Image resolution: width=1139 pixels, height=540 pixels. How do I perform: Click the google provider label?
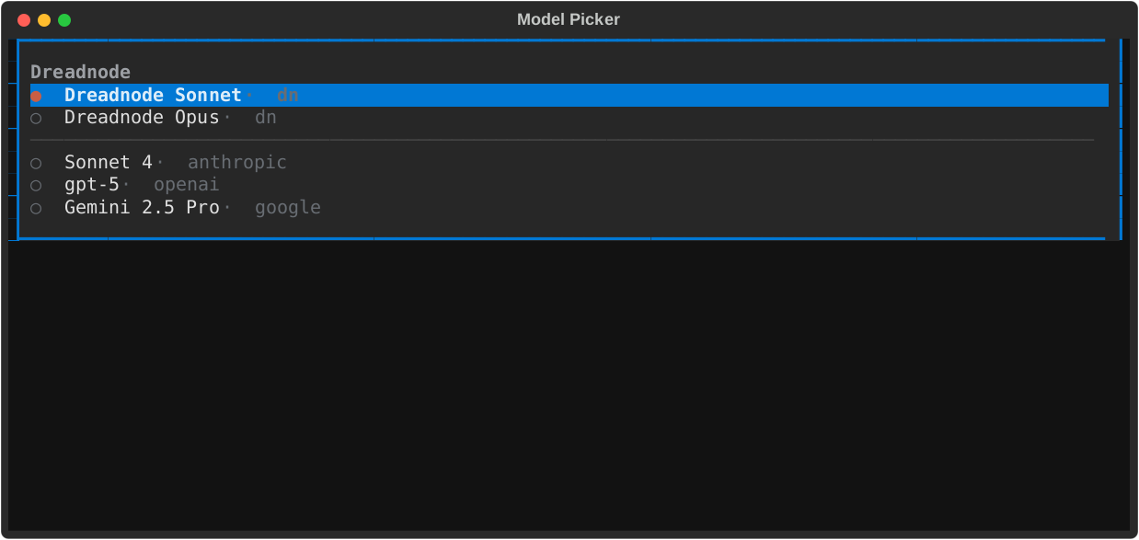tap(288, 207)
